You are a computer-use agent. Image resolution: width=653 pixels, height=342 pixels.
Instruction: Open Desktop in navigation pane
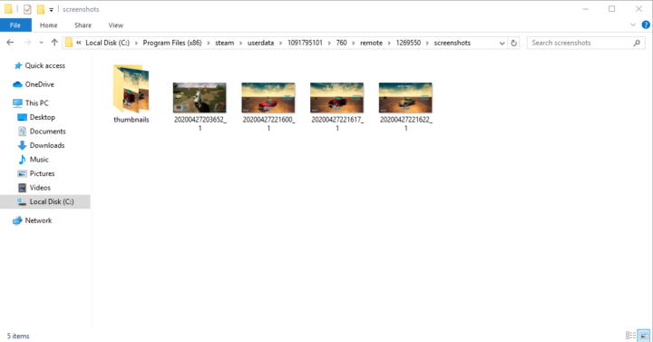pos(43,117)
